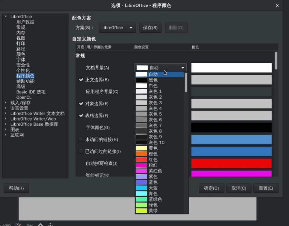
Task: Click the 重置(E) button
Action: point(266,188)
